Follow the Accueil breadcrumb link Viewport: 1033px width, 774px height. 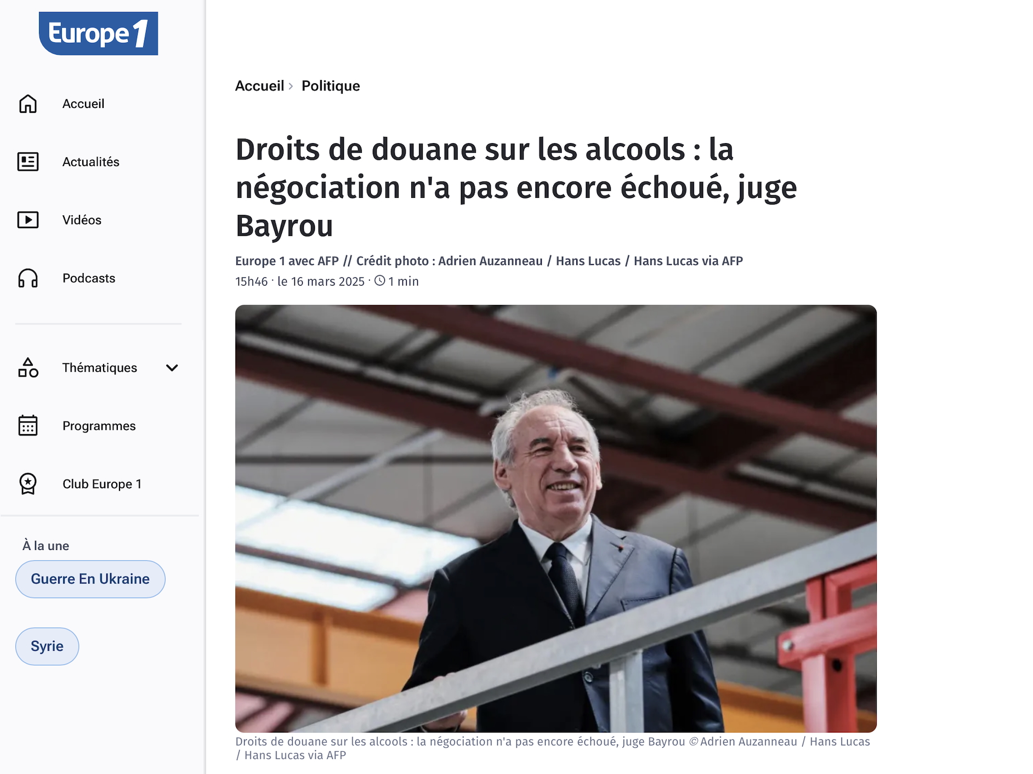(x=259, y=86)
